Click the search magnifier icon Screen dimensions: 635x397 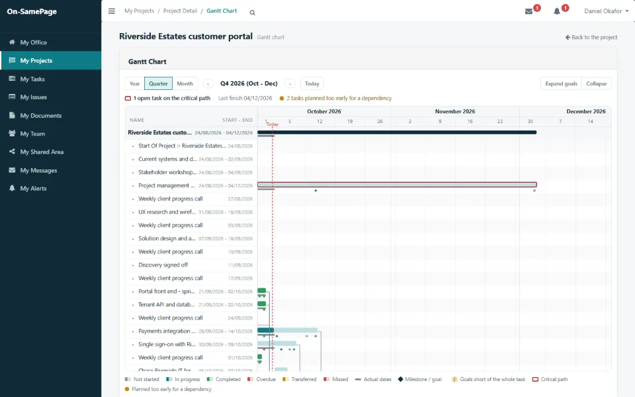coord(252,13)
